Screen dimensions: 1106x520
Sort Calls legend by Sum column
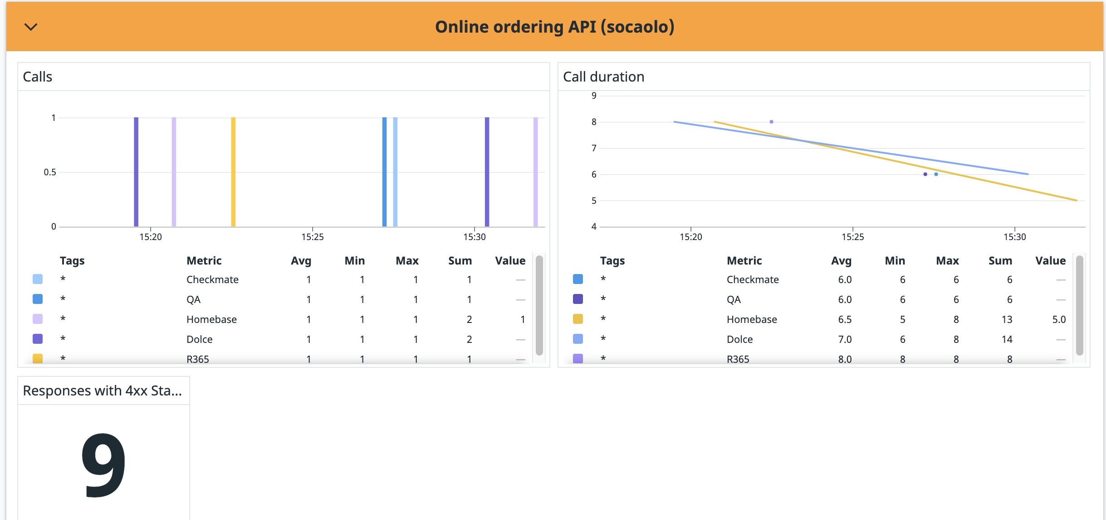click(460, 261)
